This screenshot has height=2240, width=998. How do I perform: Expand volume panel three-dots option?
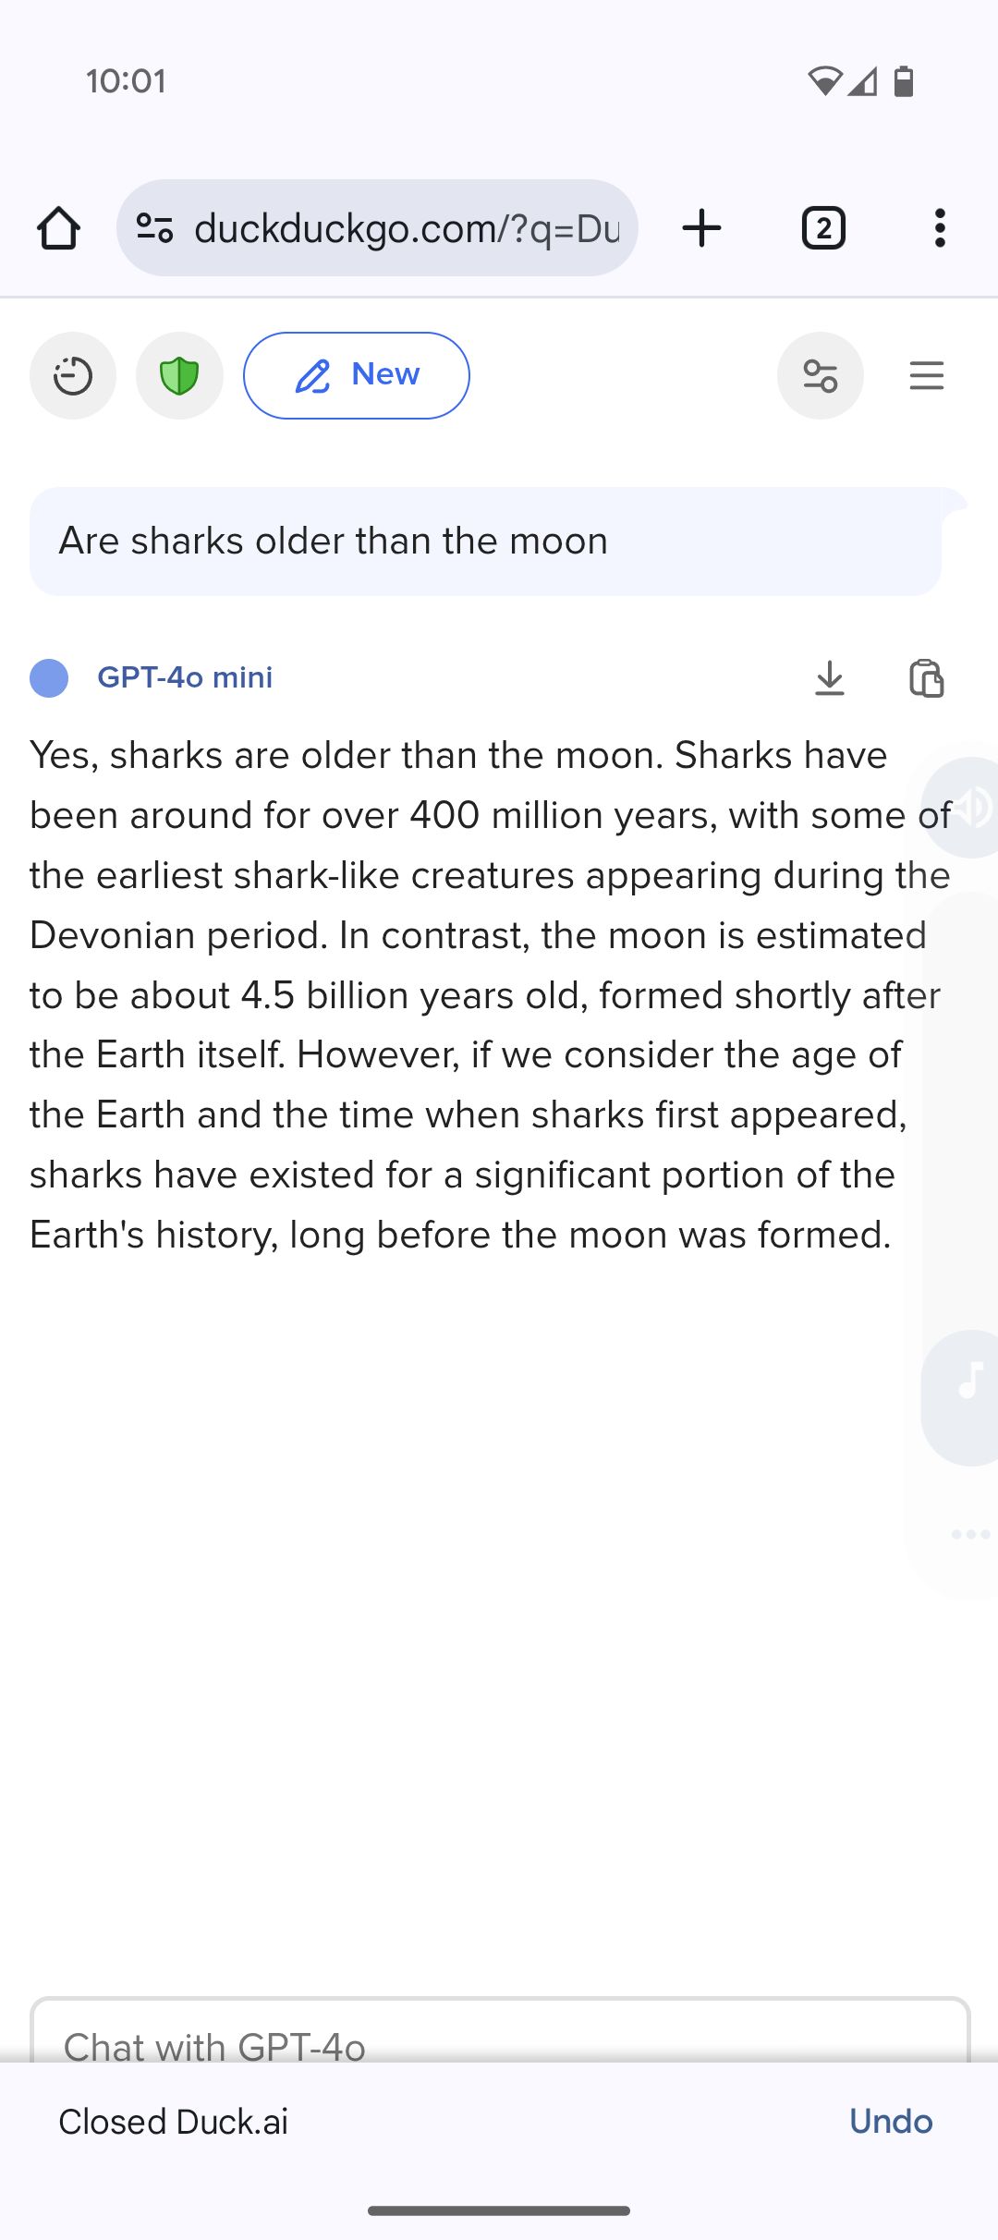pyautogui.click(x=970, y=1534)
